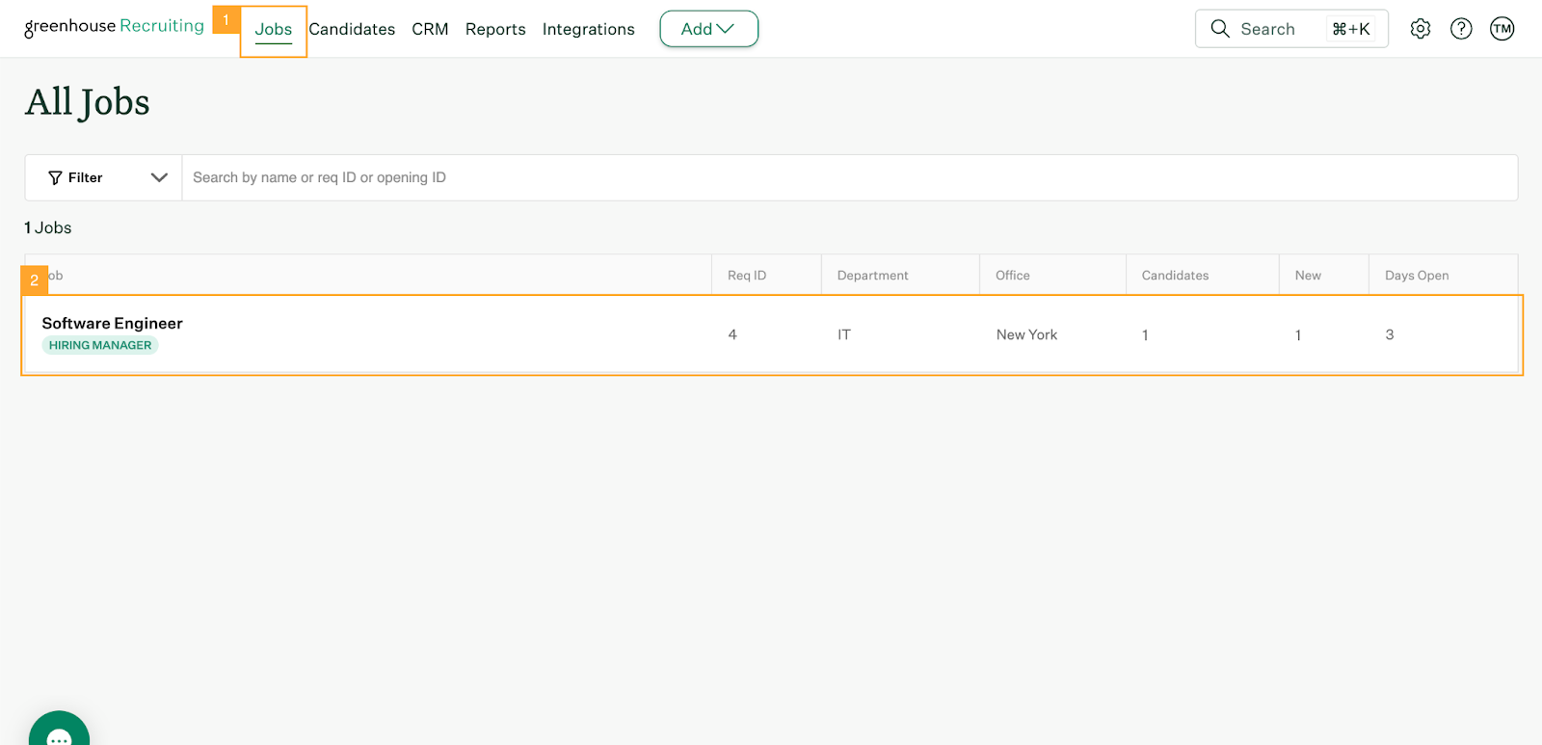
Task: Open the Jobs tab
Action: (x=274, y=30)
